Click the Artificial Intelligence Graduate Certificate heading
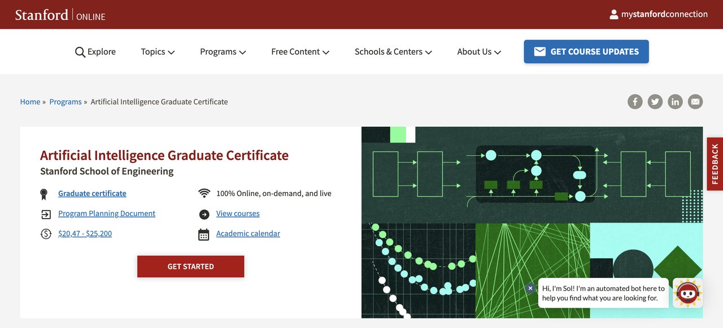 click(x=164, y=155)
